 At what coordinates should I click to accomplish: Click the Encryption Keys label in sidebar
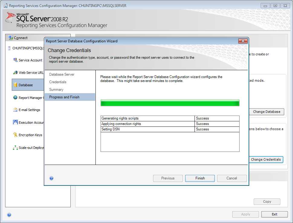(31, 135)
